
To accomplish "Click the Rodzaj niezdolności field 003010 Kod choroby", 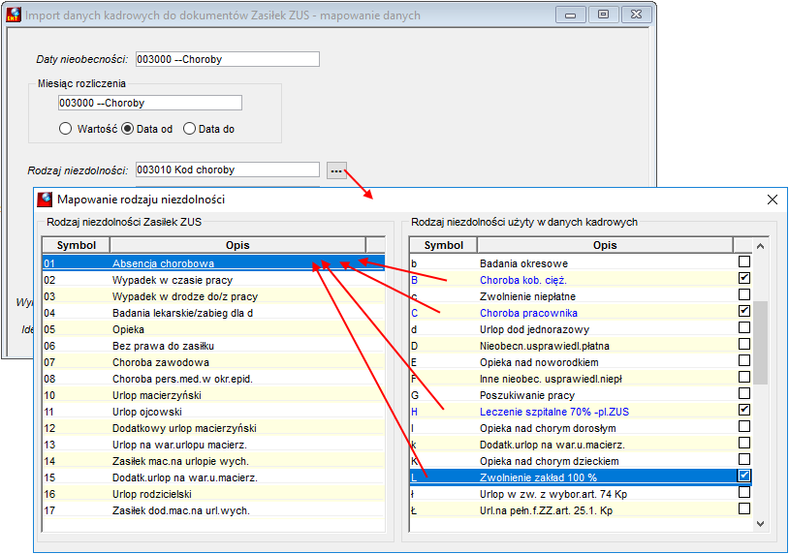I will point(228,169).
